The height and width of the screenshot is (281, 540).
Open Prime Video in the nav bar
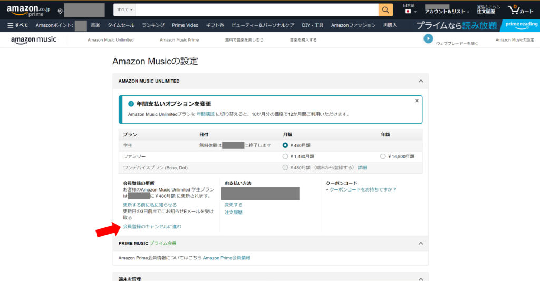[x=185, y=25]
